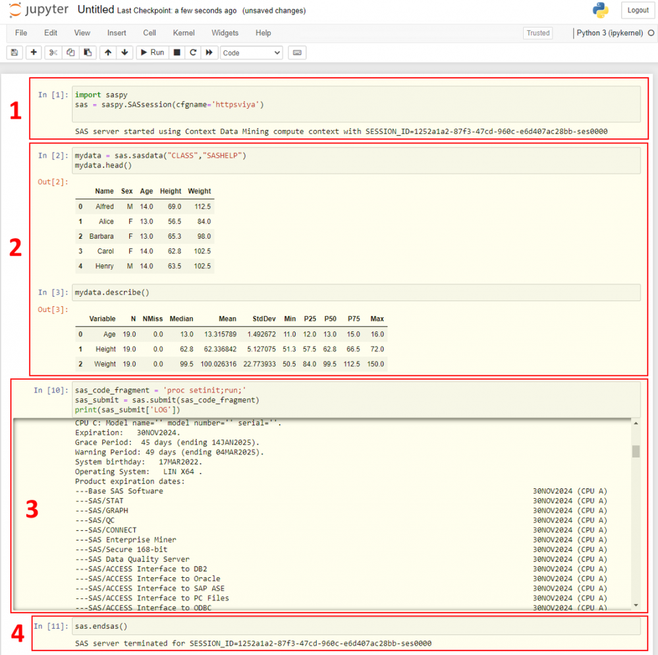Click the Alfred cell in head table
Screen dimensions: 658x655
105,206
